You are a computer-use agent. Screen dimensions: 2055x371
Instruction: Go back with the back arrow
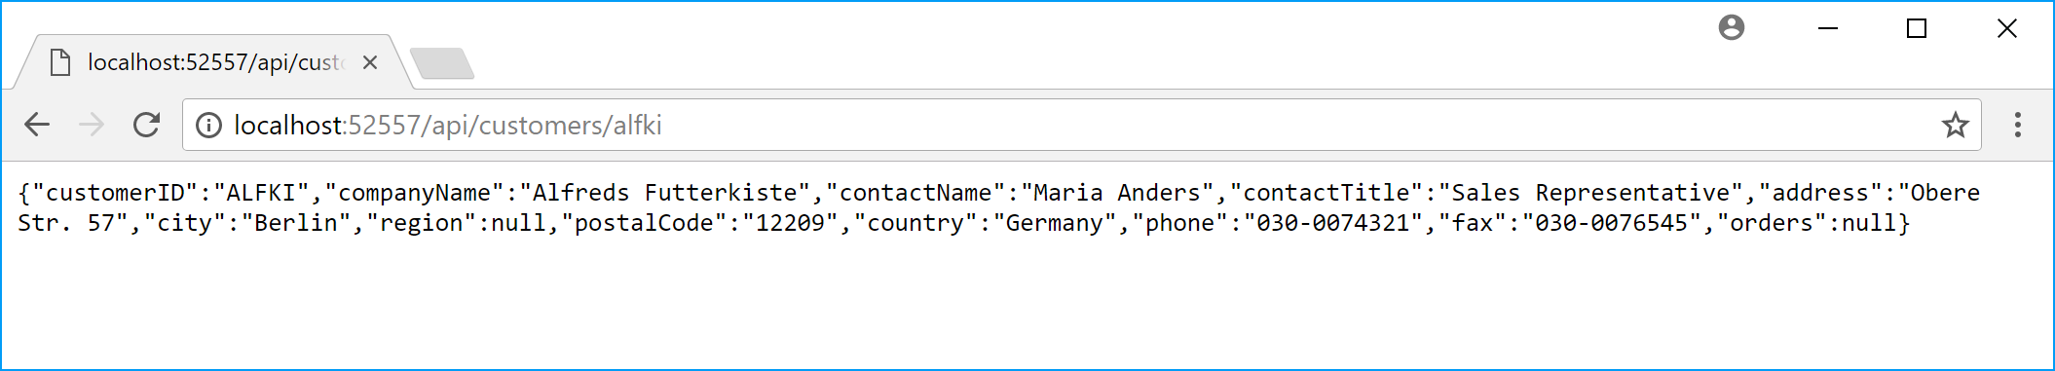(37, 125)
